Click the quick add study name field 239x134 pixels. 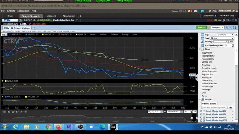pyautogui.click(x=214, y=108)
